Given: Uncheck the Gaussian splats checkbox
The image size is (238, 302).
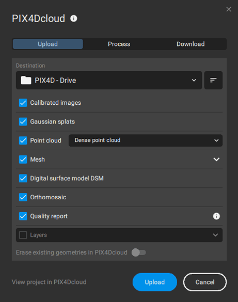Looking at the screenshot, I should [23, 121].
